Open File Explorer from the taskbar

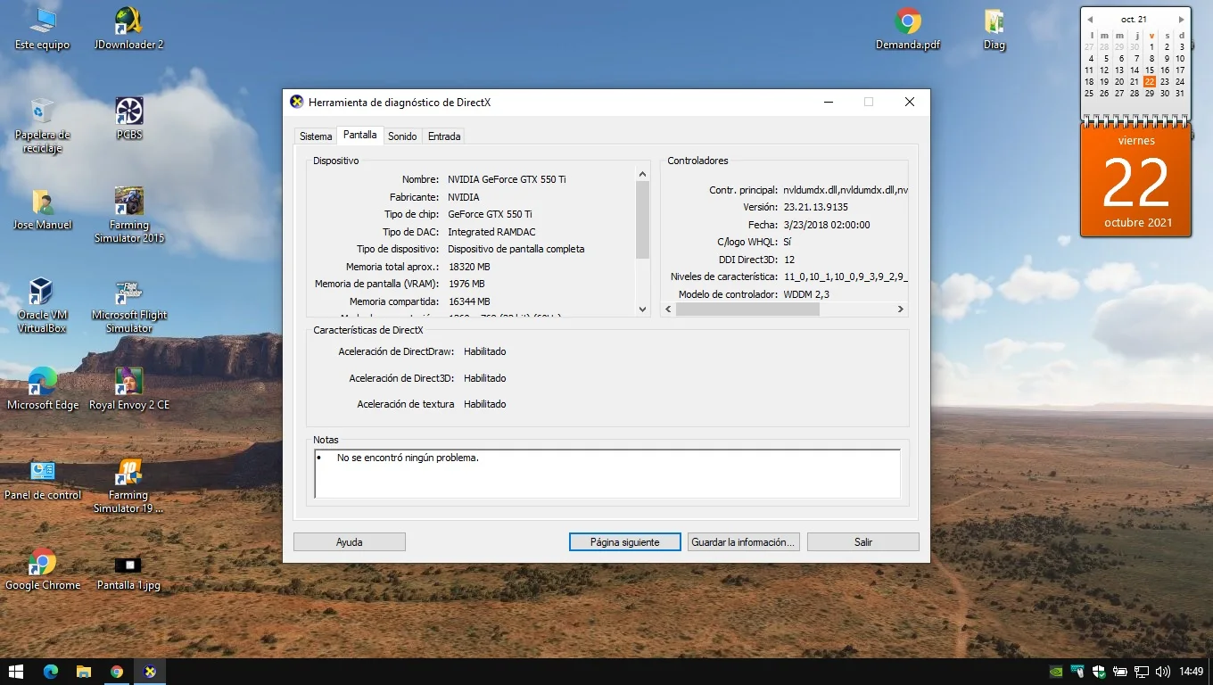coord(84,672)
